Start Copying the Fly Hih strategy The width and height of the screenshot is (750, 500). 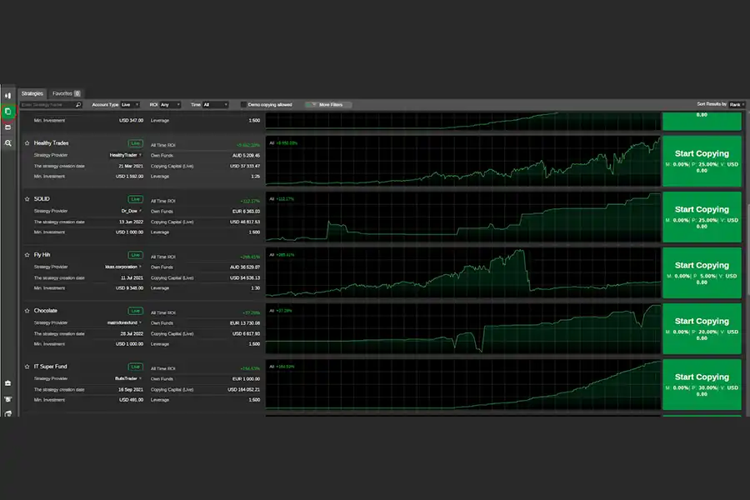pyautogui.click(x=702, y=272)
